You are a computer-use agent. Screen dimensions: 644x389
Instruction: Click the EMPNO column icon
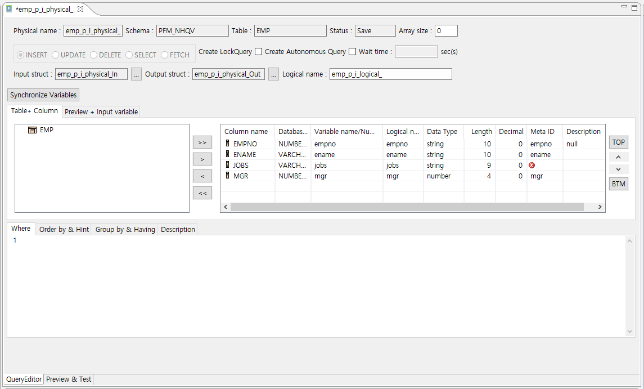pyautogui.click(x=228, y=144)
